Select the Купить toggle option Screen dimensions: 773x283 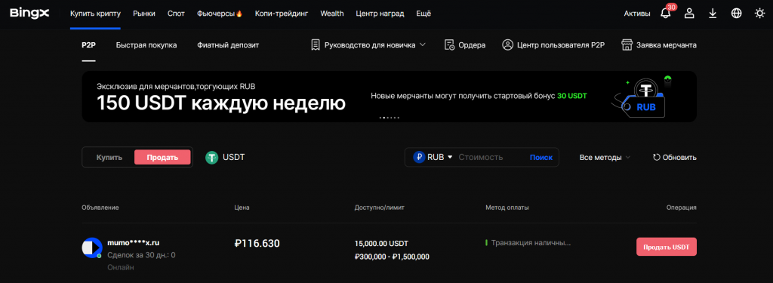(x=109, y=157)
